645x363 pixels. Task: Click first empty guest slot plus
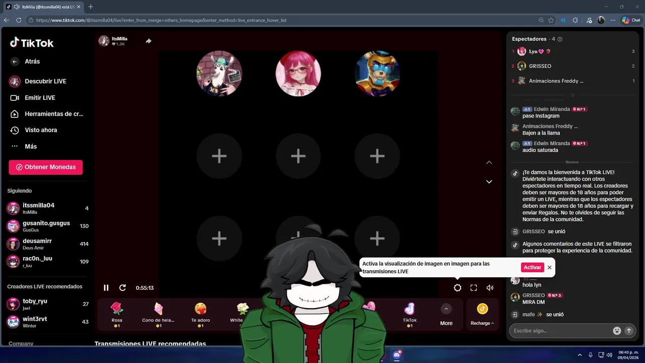(219, 156)
